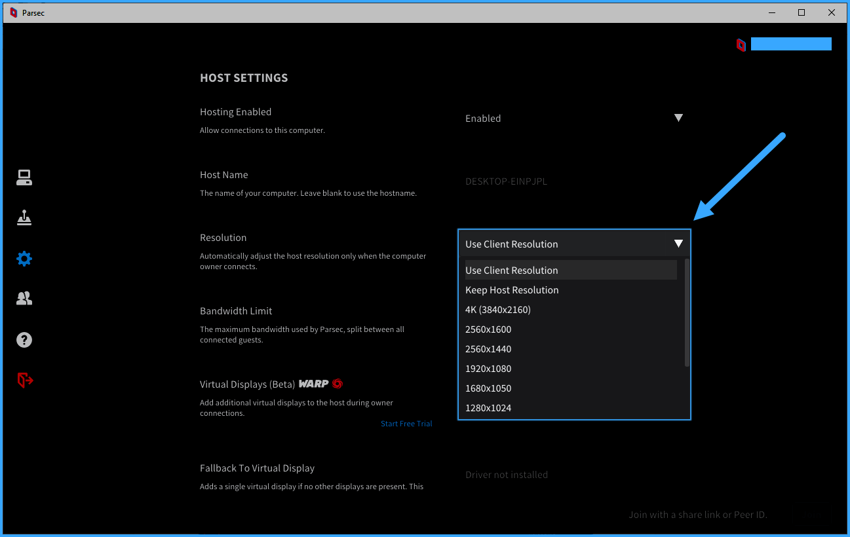Open the Computers tab in sidebar
This screenshot has height=537, width=850.
(24, 177)
